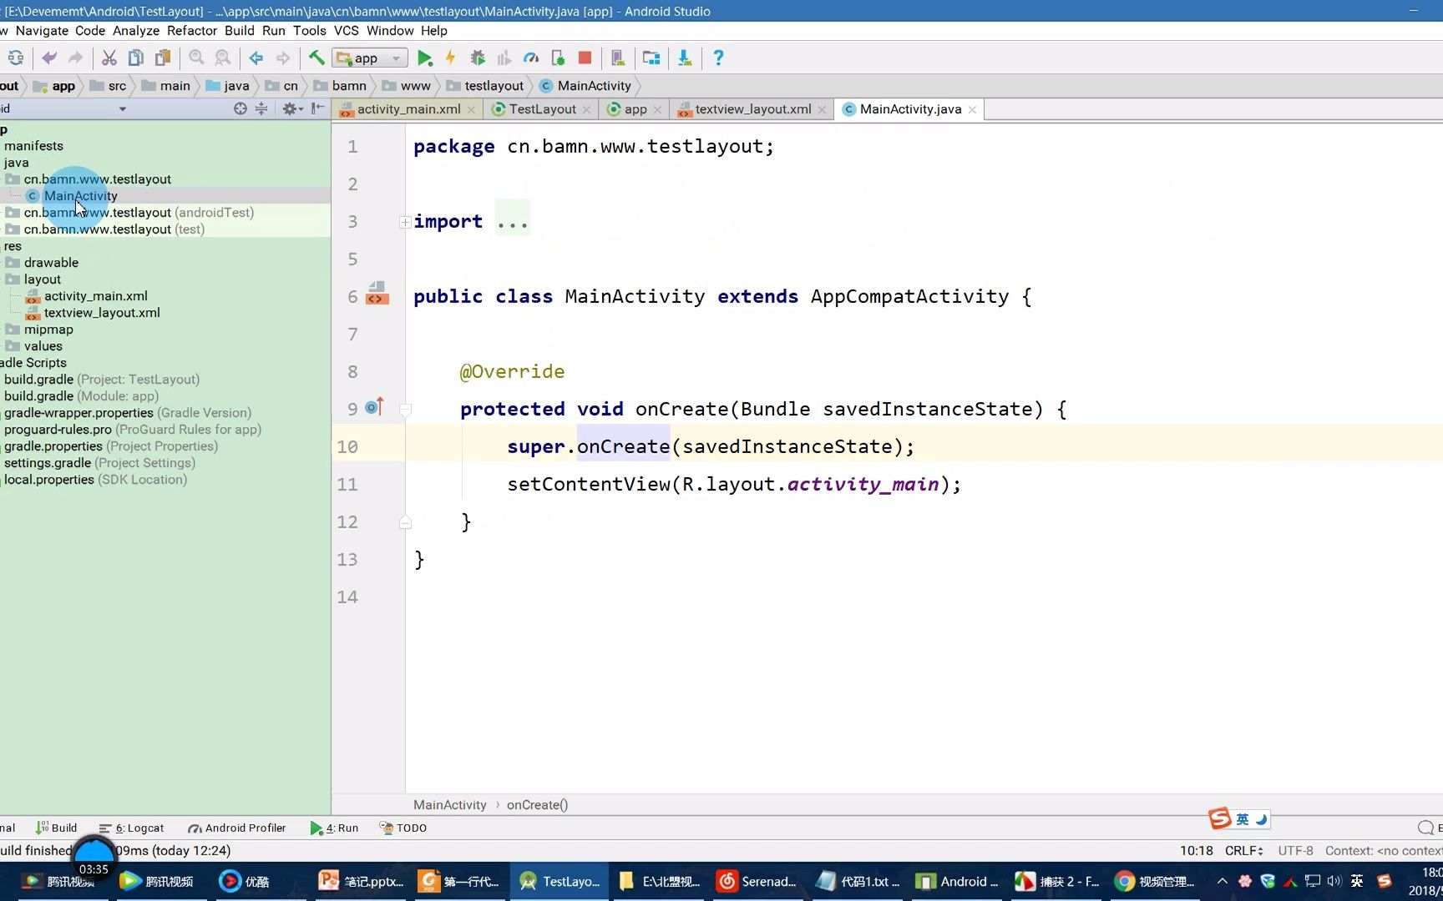Click the Profile app gauge icon
This screenshot has width=1443, height=901.
531,58
